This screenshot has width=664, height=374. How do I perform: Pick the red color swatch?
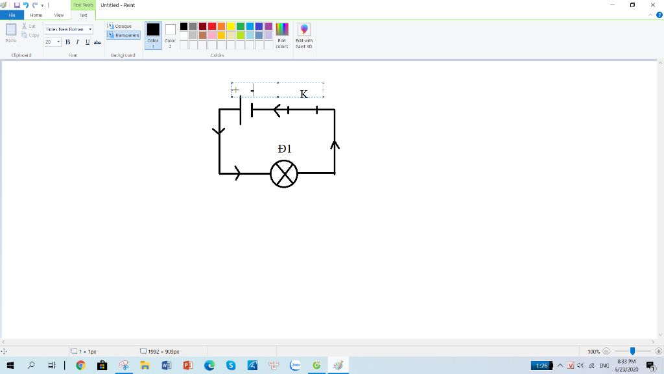212,26
